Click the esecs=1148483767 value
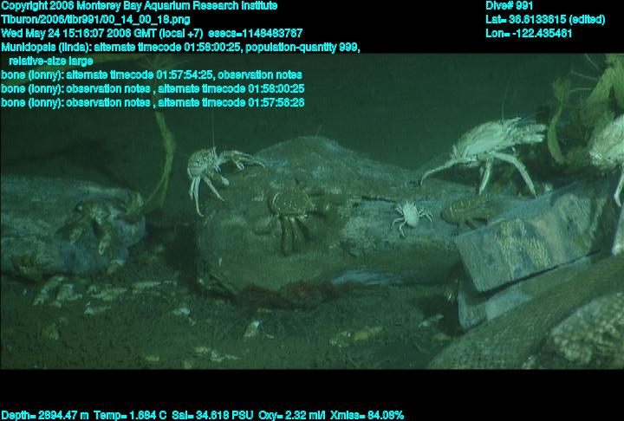The height and width of the screenshot is (421, 624). [256, 33]
